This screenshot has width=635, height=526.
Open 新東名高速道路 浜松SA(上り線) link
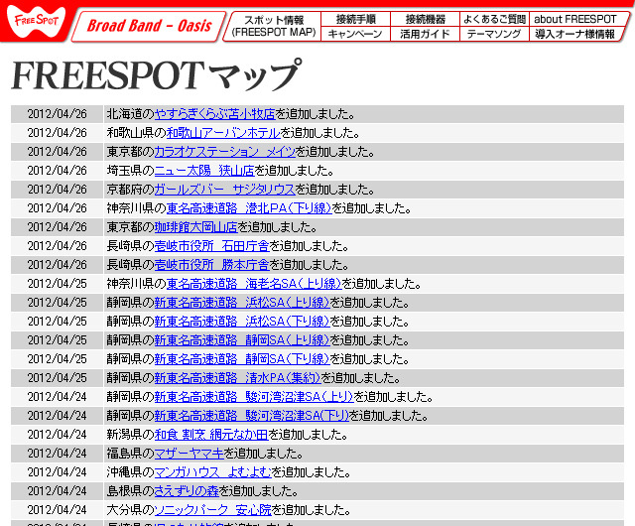point(242,303)
